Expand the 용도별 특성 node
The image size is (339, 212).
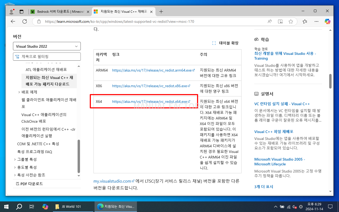(x=15, y=167)
